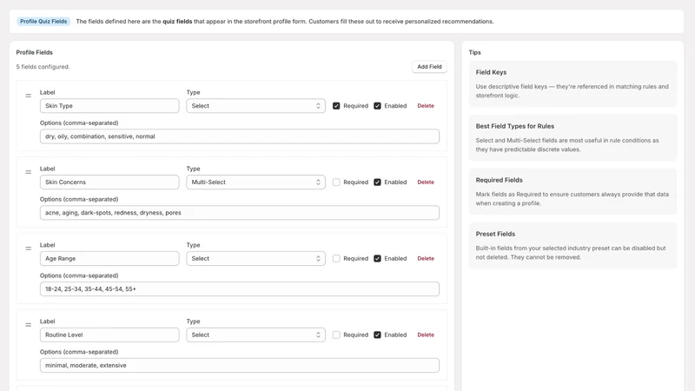Grab the drag handle for Routine Level field

click(x=29, y=324)
